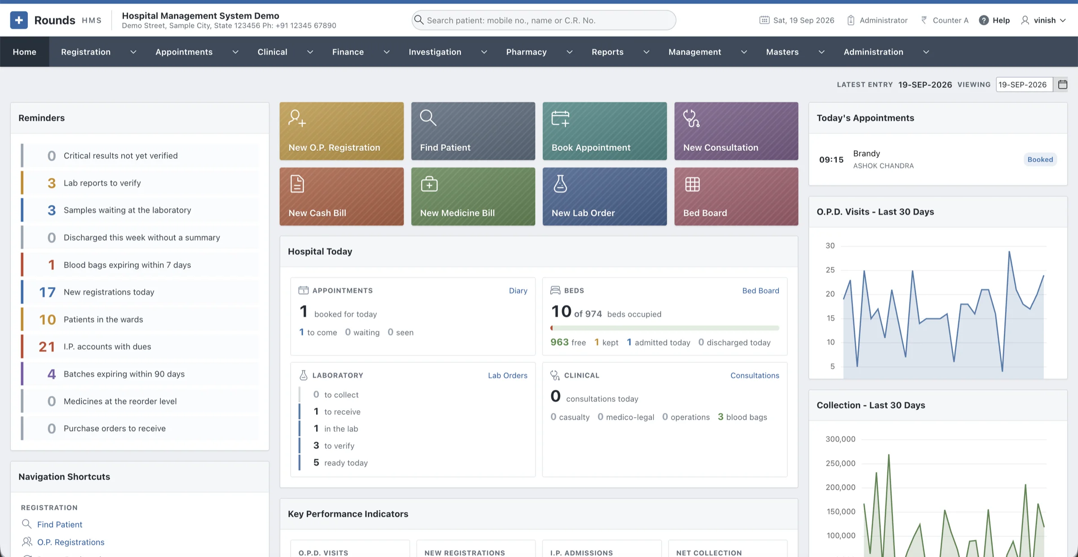1078x557 pixels.
Task: Select 'Samples waiting at the laboratory' reminder
Action: click(140, 210)
